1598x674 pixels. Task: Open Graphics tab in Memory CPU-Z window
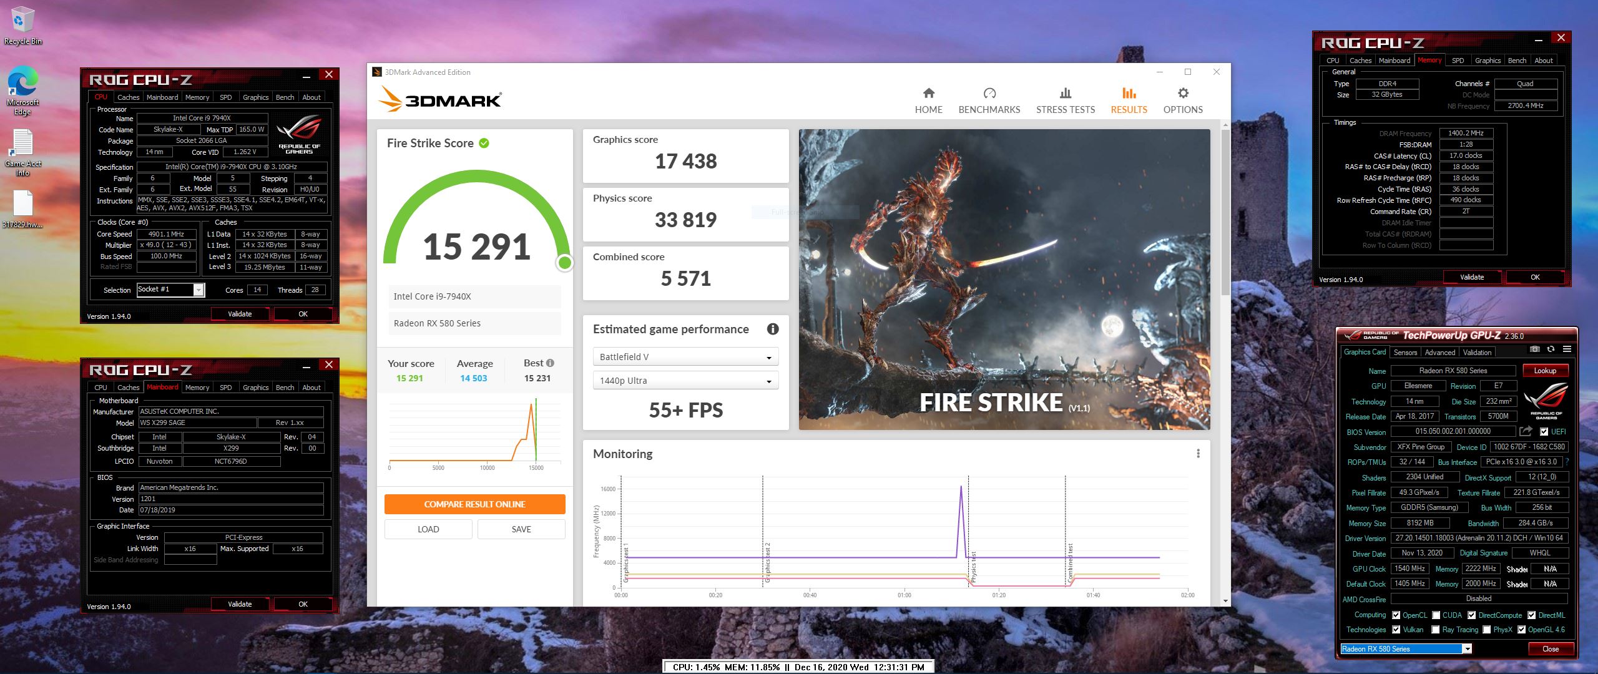pos(1488,61)
